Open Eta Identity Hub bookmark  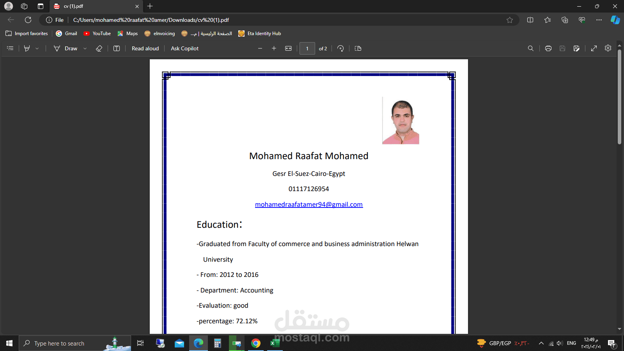click(260, 34)
